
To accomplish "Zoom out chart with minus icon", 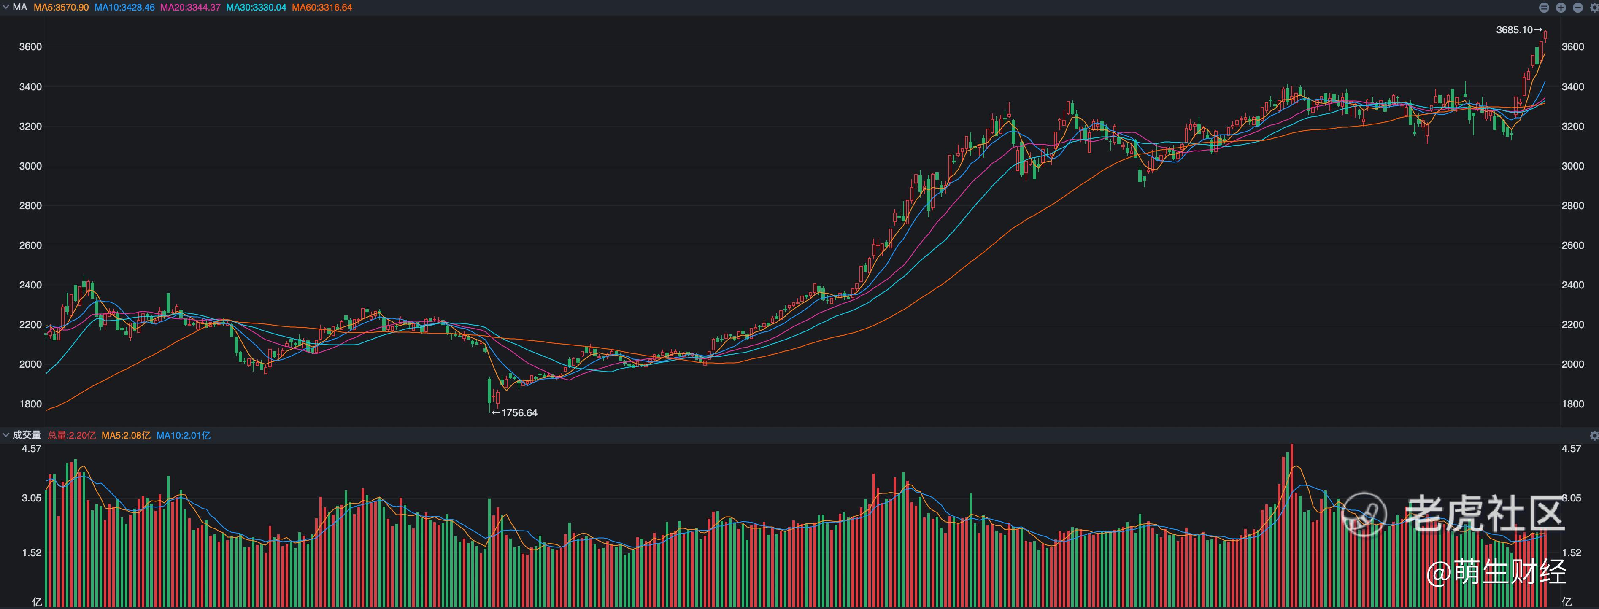I will pos(1577,8).
